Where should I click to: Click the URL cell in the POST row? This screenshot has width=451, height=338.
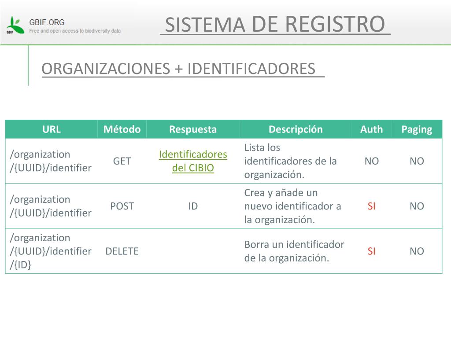(x=51, y=206)
